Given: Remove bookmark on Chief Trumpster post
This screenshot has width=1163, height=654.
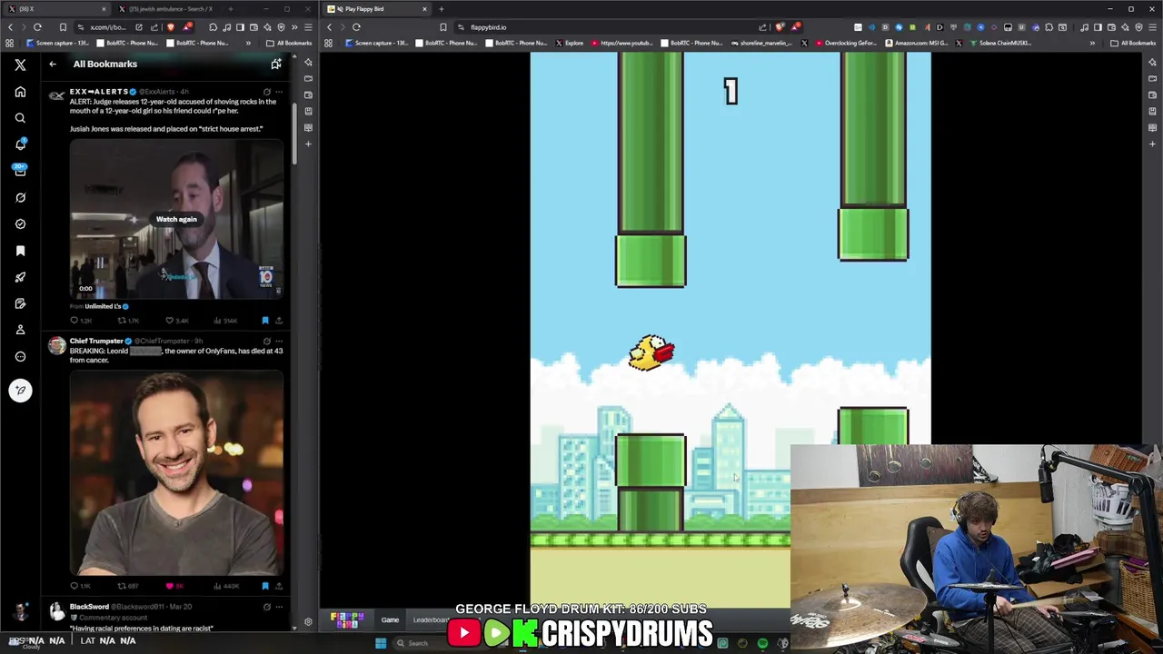Looking at the screenshot, I should pos(265,586).
